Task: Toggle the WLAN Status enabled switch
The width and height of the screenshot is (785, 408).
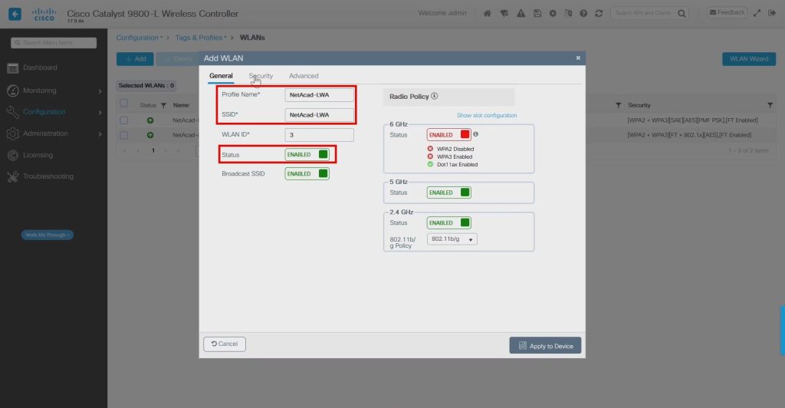Action: pyautogui.click(x=307, y=155)
